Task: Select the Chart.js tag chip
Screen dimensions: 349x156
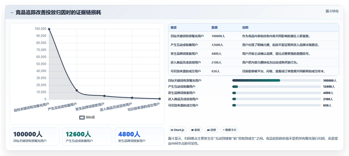Action: click(x=178, y=130)
